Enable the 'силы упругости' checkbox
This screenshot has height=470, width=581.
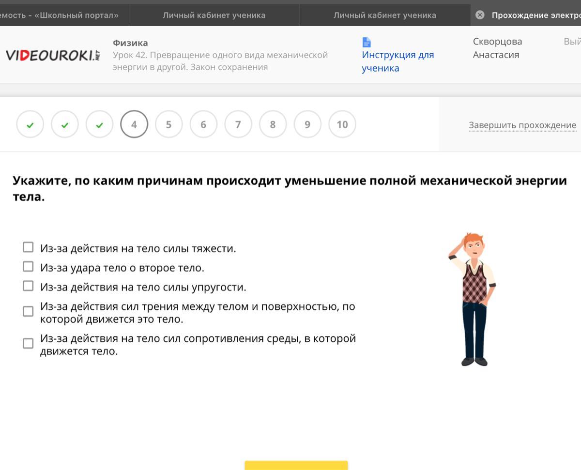point(28,286)
